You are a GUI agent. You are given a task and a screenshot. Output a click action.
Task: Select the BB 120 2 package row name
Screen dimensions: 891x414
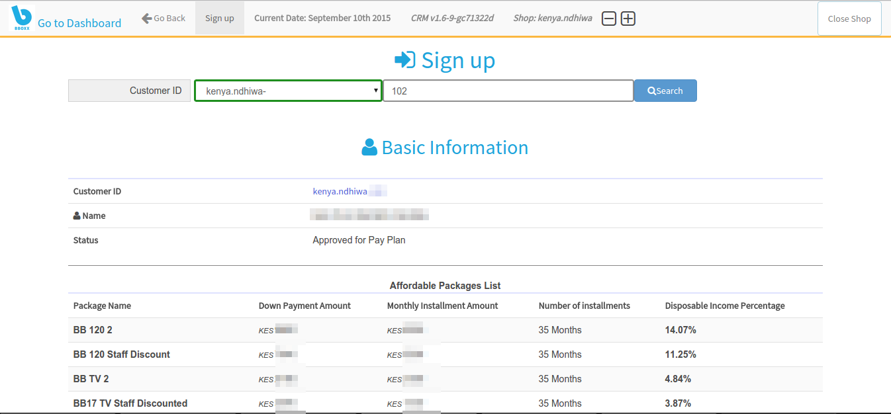pos(93,330)
